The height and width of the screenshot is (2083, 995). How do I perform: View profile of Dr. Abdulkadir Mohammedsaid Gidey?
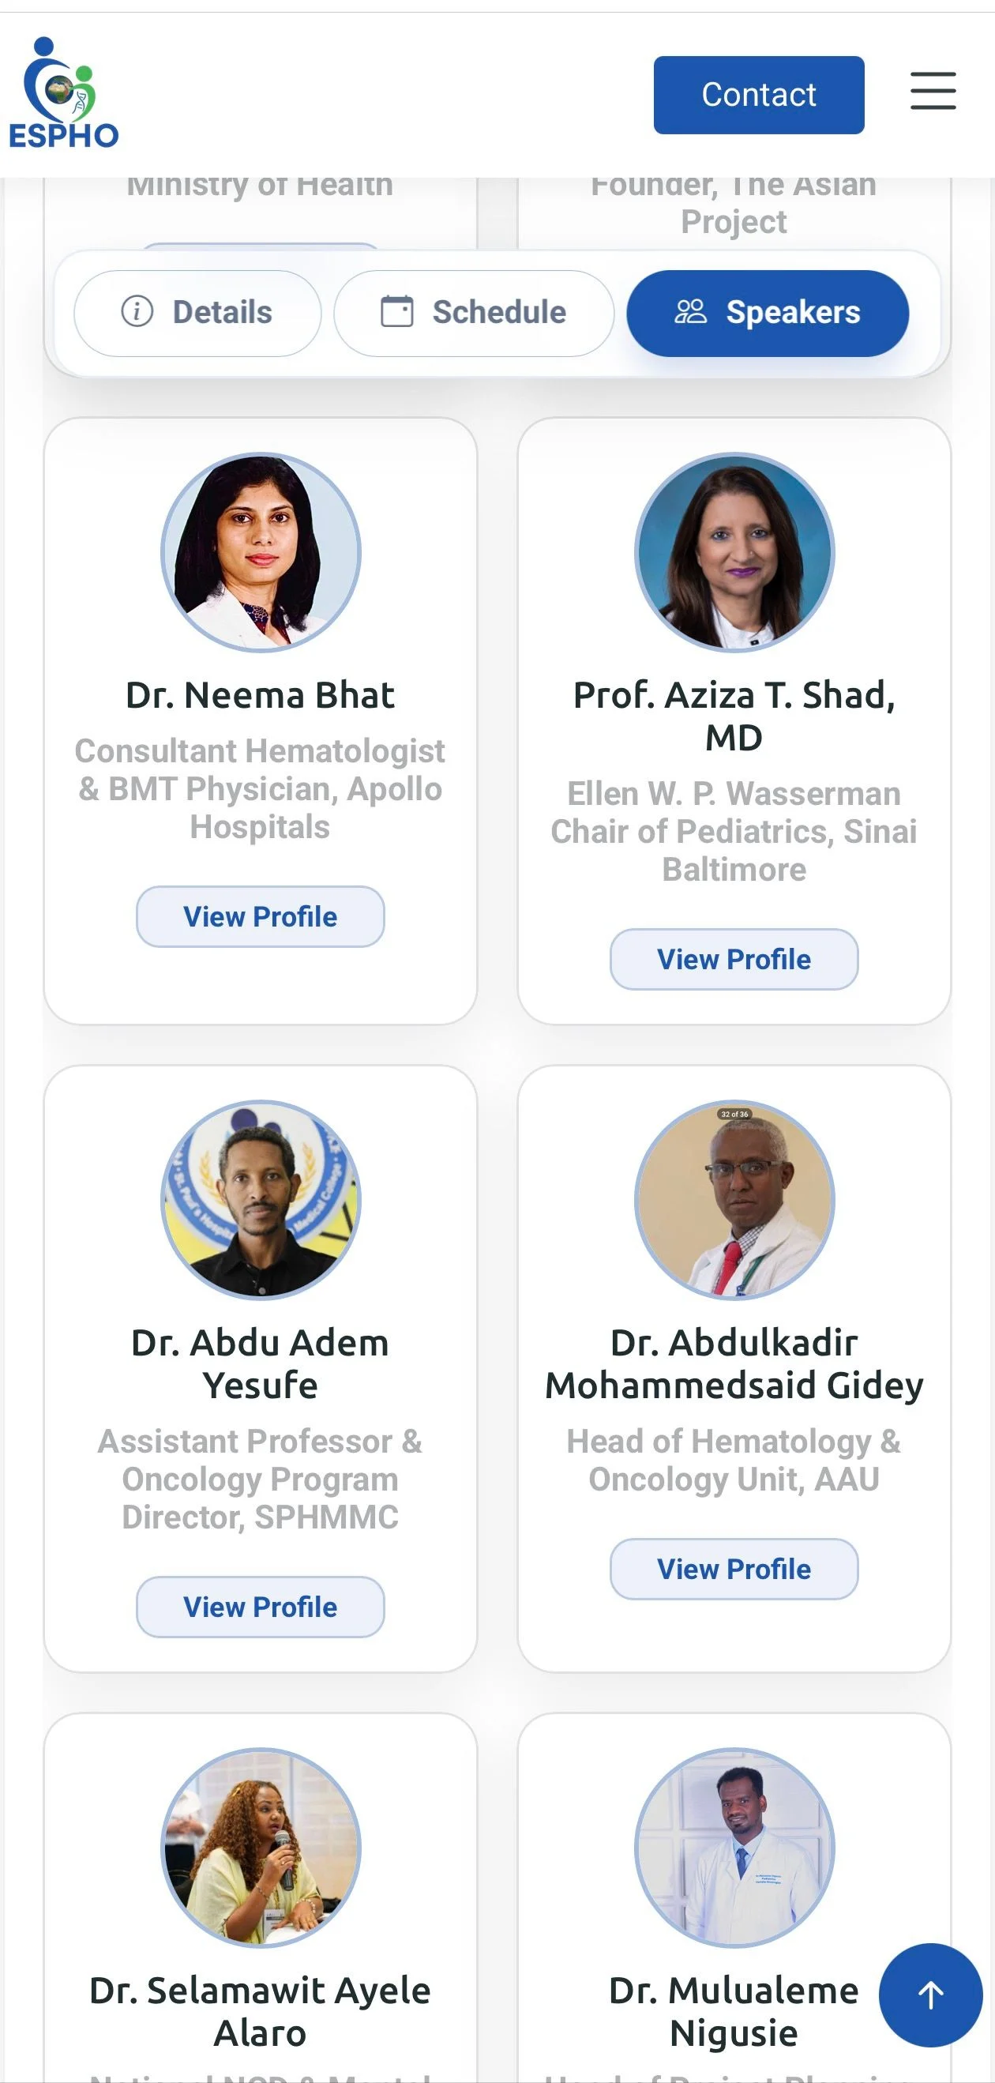click(x=734, y=1569)
